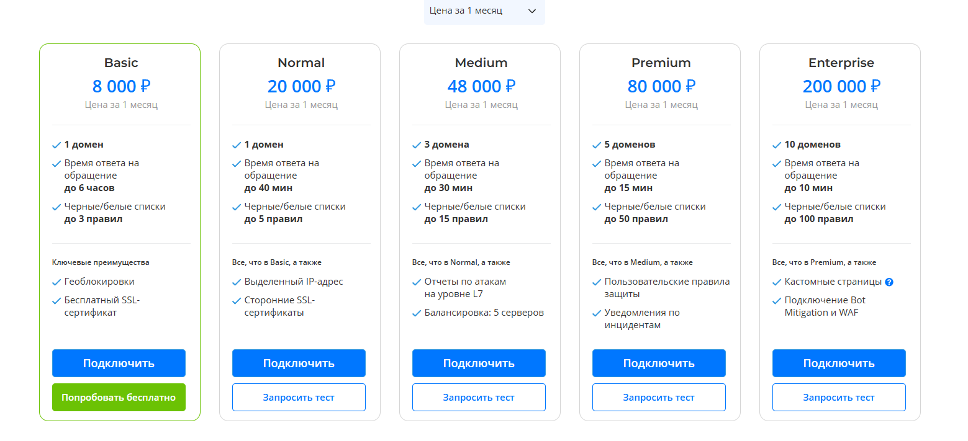Click Запросить тест in the Enterprise plan
968x441 pixels.
[x=839, y=397]
